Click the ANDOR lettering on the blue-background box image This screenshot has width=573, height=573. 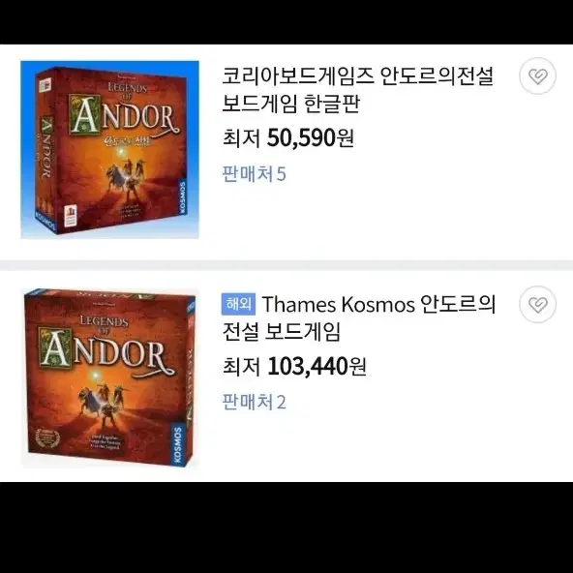tap(124, 115)
